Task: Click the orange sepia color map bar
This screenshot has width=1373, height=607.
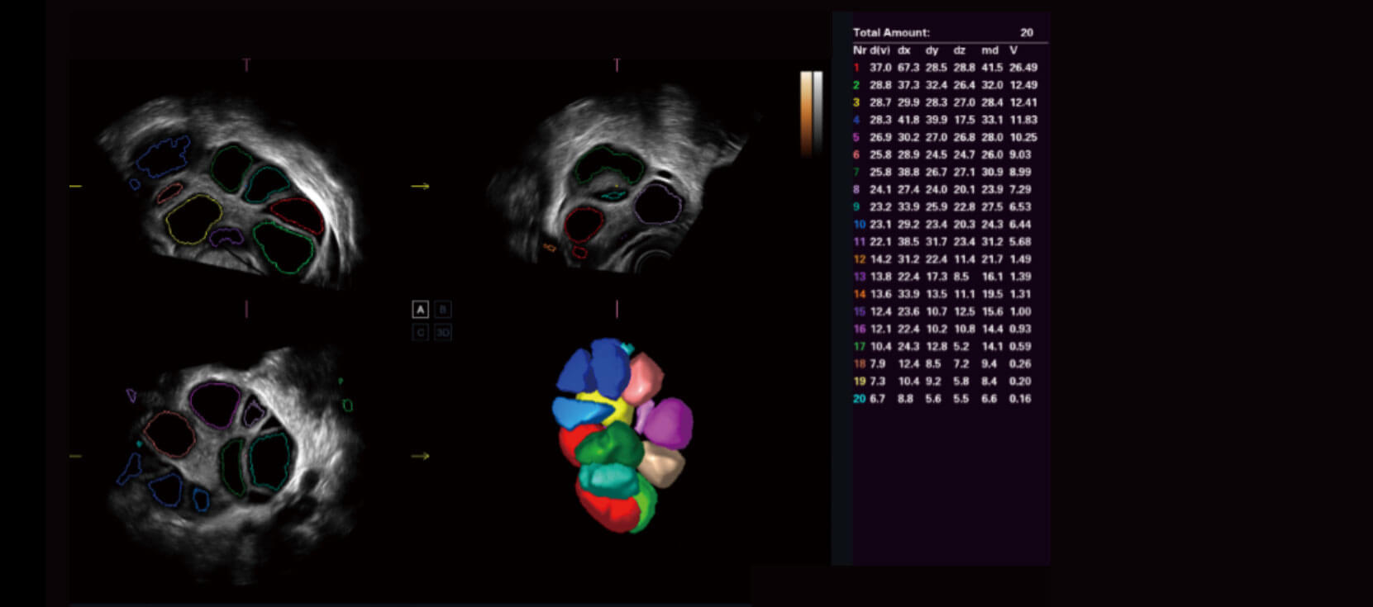Action: pyautogui.click(x=806, y=111)
